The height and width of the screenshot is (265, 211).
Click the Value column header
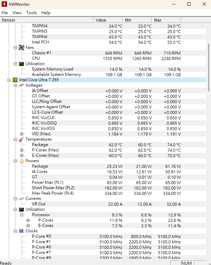click(108, 20)
